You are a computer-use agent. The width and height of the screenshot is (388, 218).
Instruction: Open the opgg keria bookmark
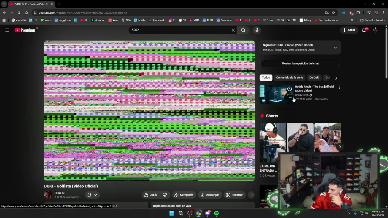click(62, 20)
